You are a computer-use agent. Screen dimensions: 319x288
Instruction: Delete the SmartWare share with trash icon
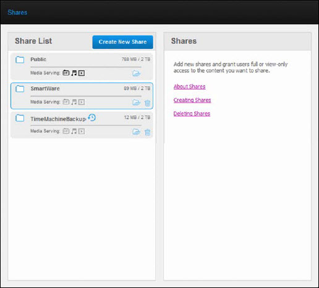[148, 103]
